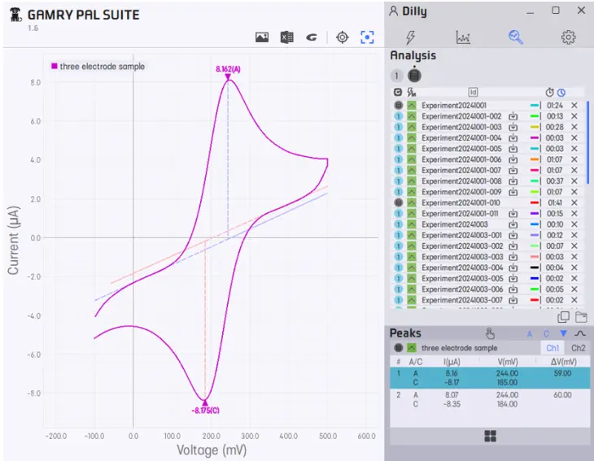Screen dimensions: 594x461
Task: Open the settings gear tab
Action: [568, 37]
